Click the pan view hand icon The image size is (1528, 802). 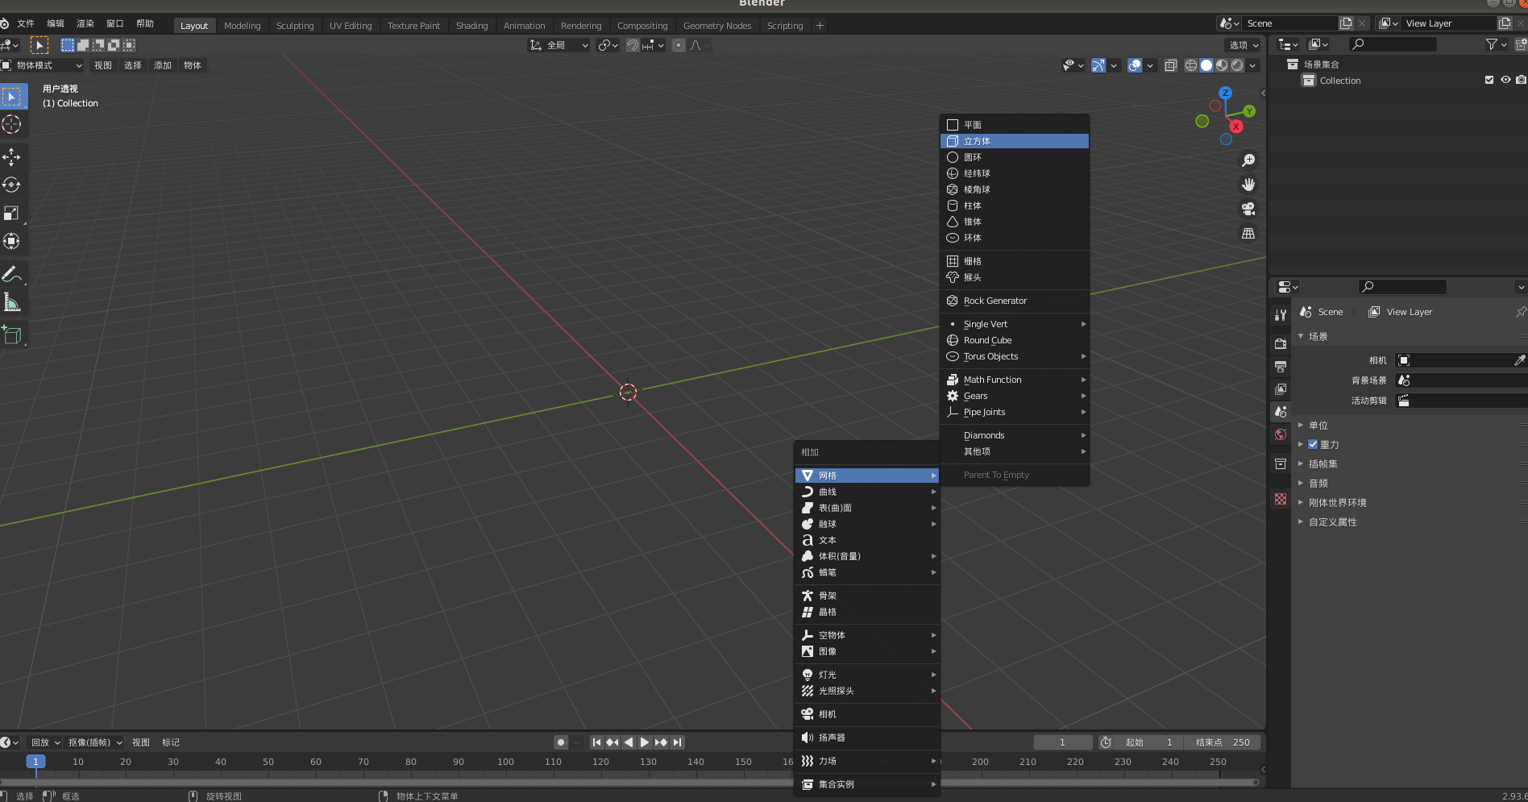(1248, 185)
